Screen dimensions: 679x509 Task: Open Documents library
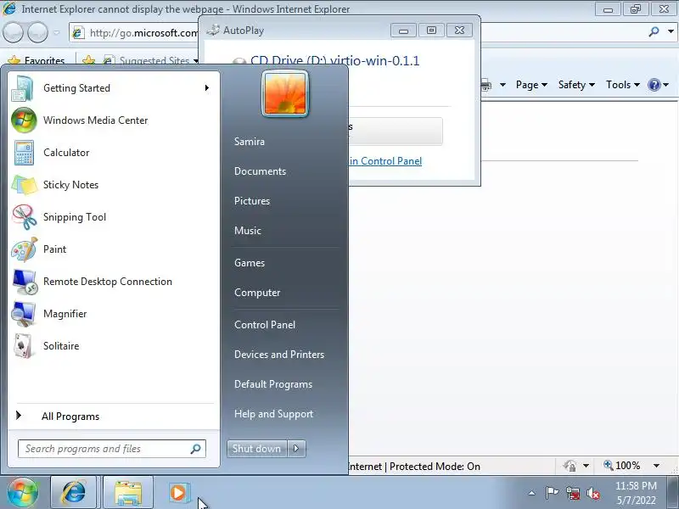coord(261,171)
